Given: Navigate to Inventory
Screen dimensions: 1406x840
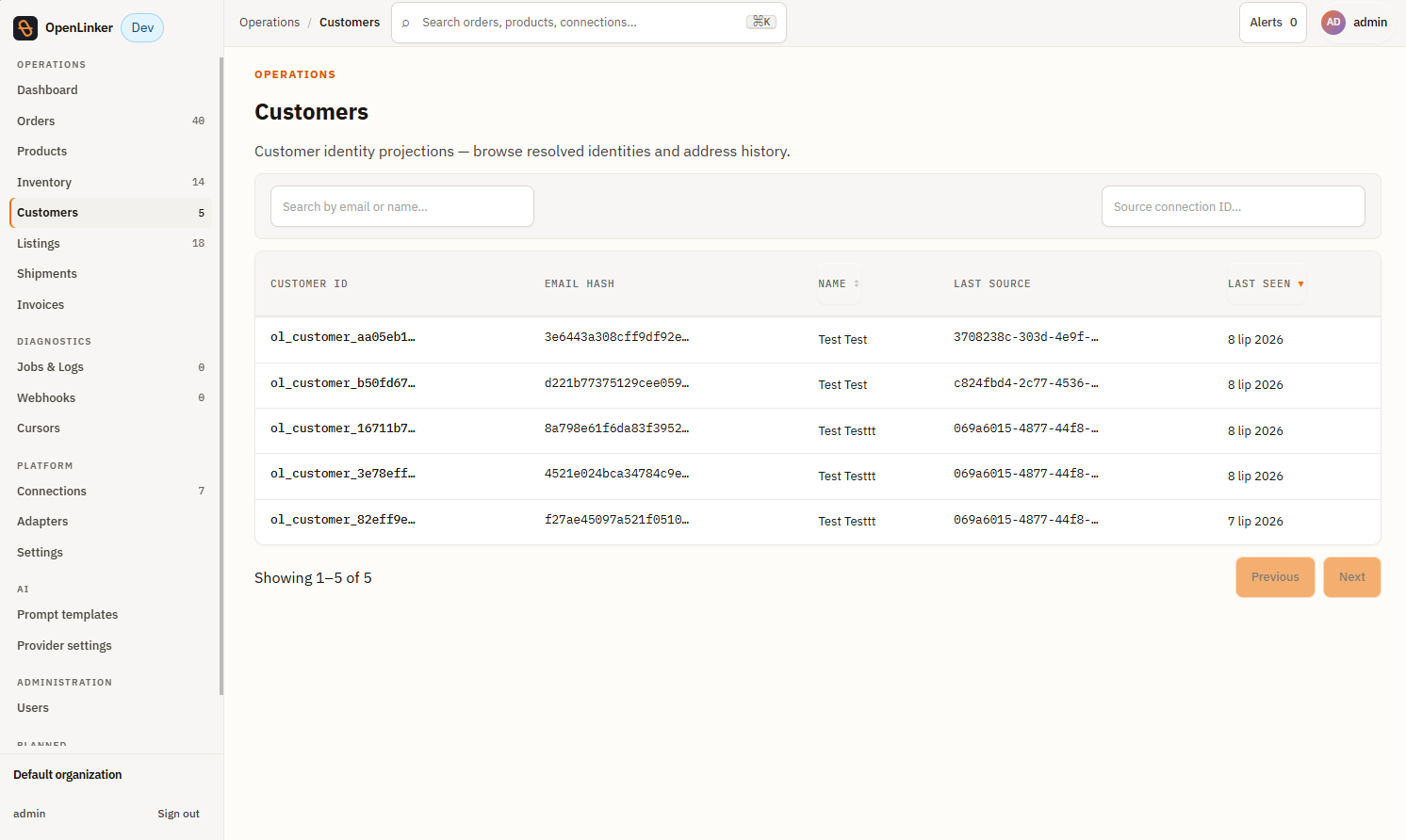Looking at the screenshot, I should point(111,182).
